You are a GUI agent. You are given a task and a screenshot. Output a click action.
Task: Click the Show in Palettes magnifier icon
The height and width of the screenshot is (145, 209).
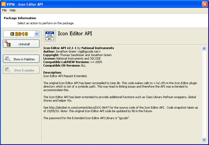click(8, 59)
